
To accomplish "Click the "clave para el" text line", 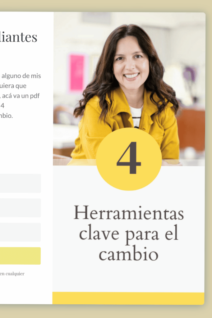I will tap(129, 234).
